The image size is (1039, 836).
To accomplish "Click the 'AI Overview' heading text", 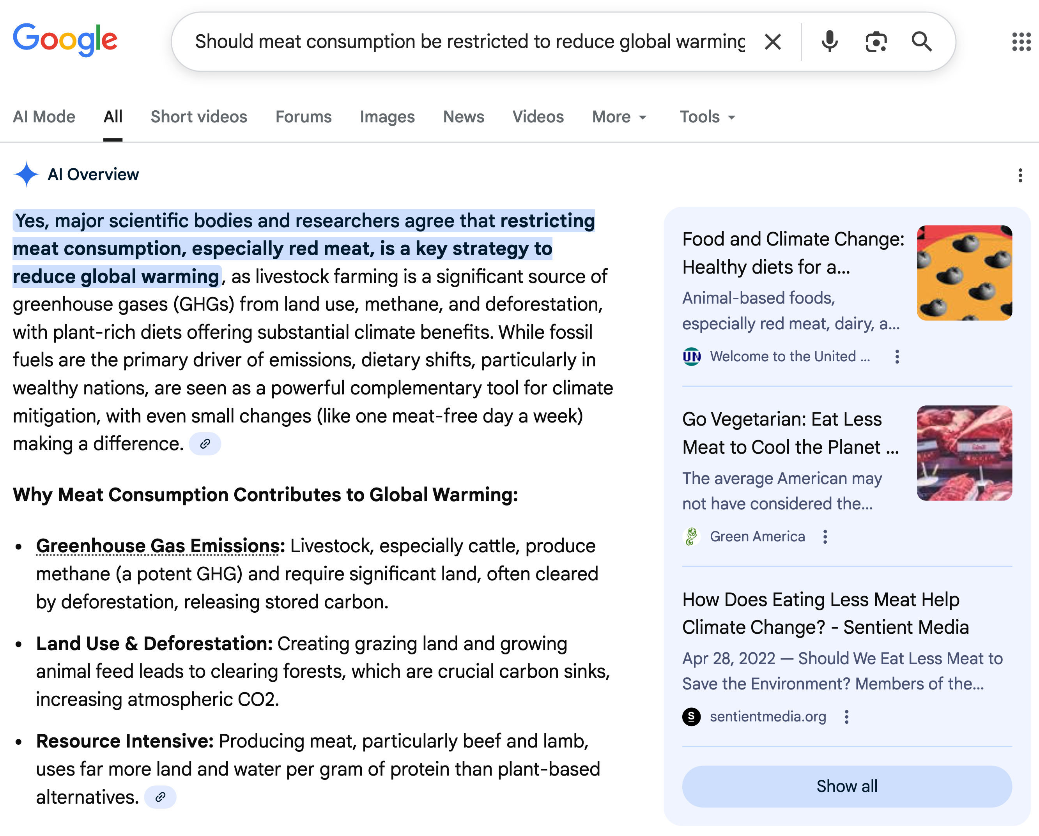I will coord(93,175).
